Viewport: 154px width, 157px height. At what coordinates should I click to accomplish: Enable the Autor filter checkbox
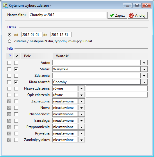(16, 63)
